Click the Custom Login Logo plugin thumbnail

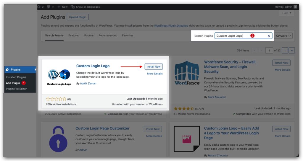point(59,76)
